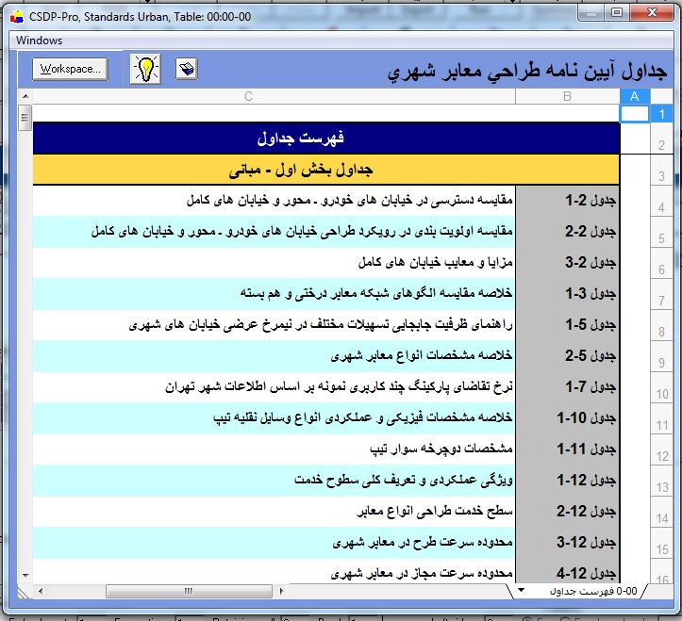Click the selected cell A1
Viewport: 682px width, 621px height.
635,114
